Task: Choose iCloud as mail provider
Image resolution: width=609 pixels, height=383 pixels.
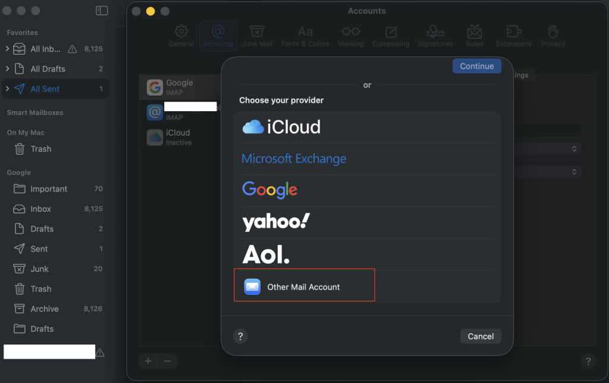Action: 367,127
